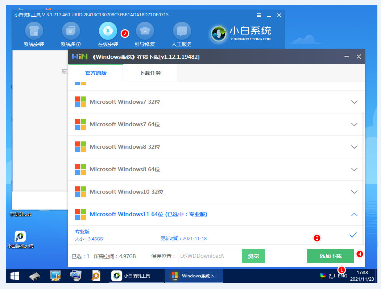Open the network computer icon with the key in taskbar

tap(55, 276)
